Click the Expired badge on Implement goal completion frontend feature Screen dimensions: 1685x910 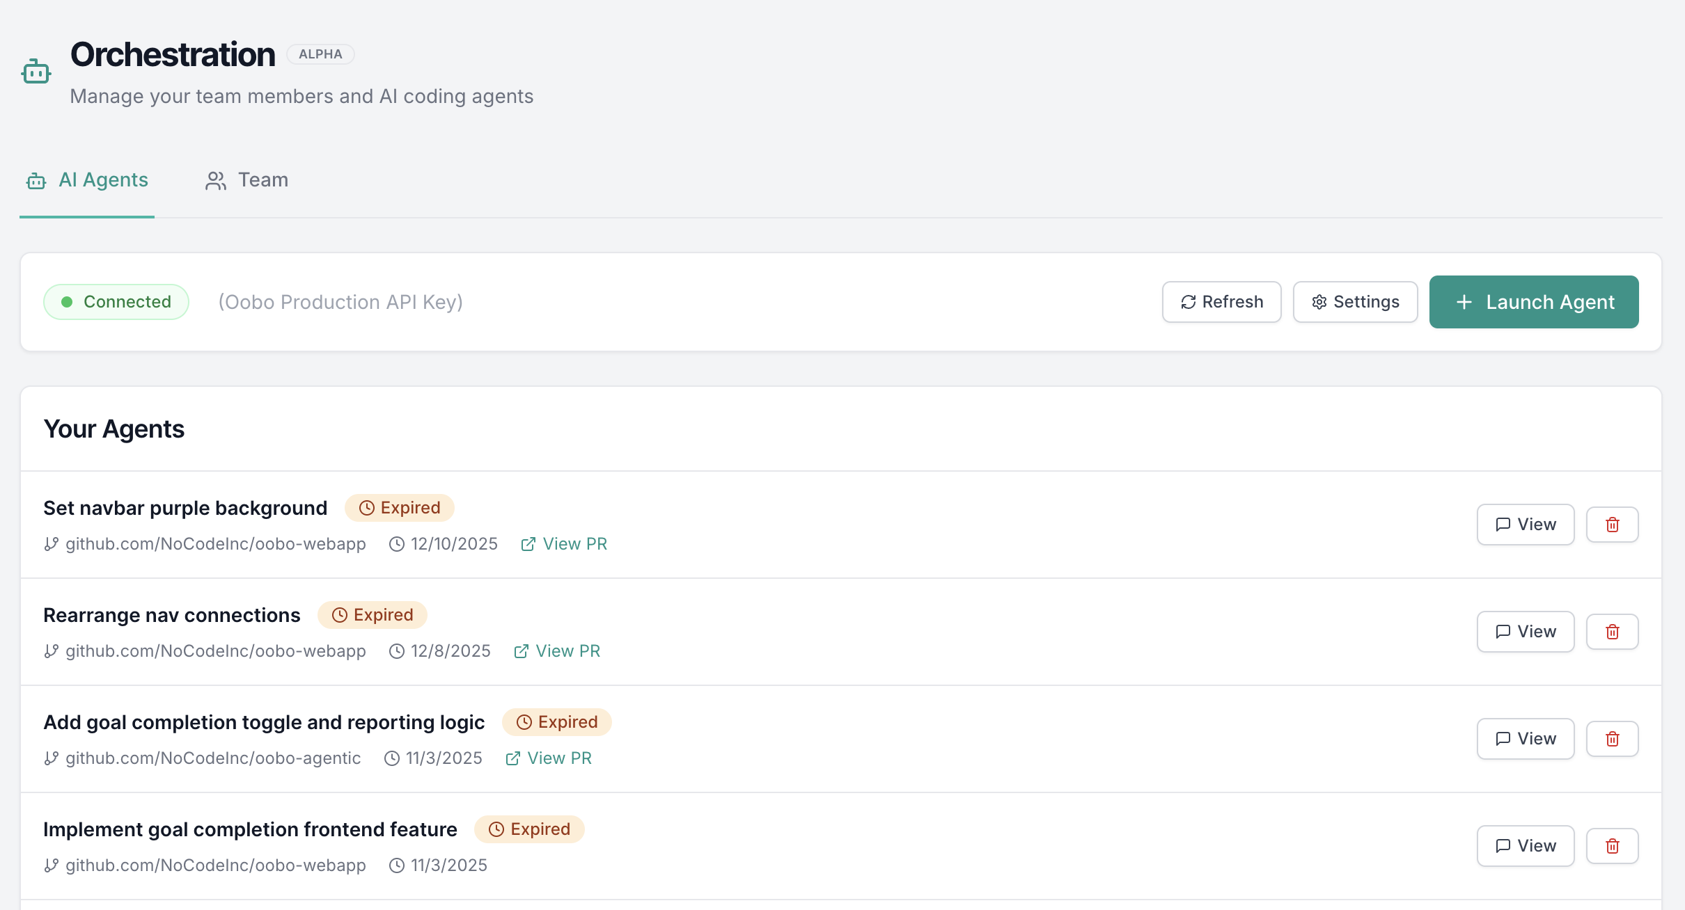click(x=529, y=829)
